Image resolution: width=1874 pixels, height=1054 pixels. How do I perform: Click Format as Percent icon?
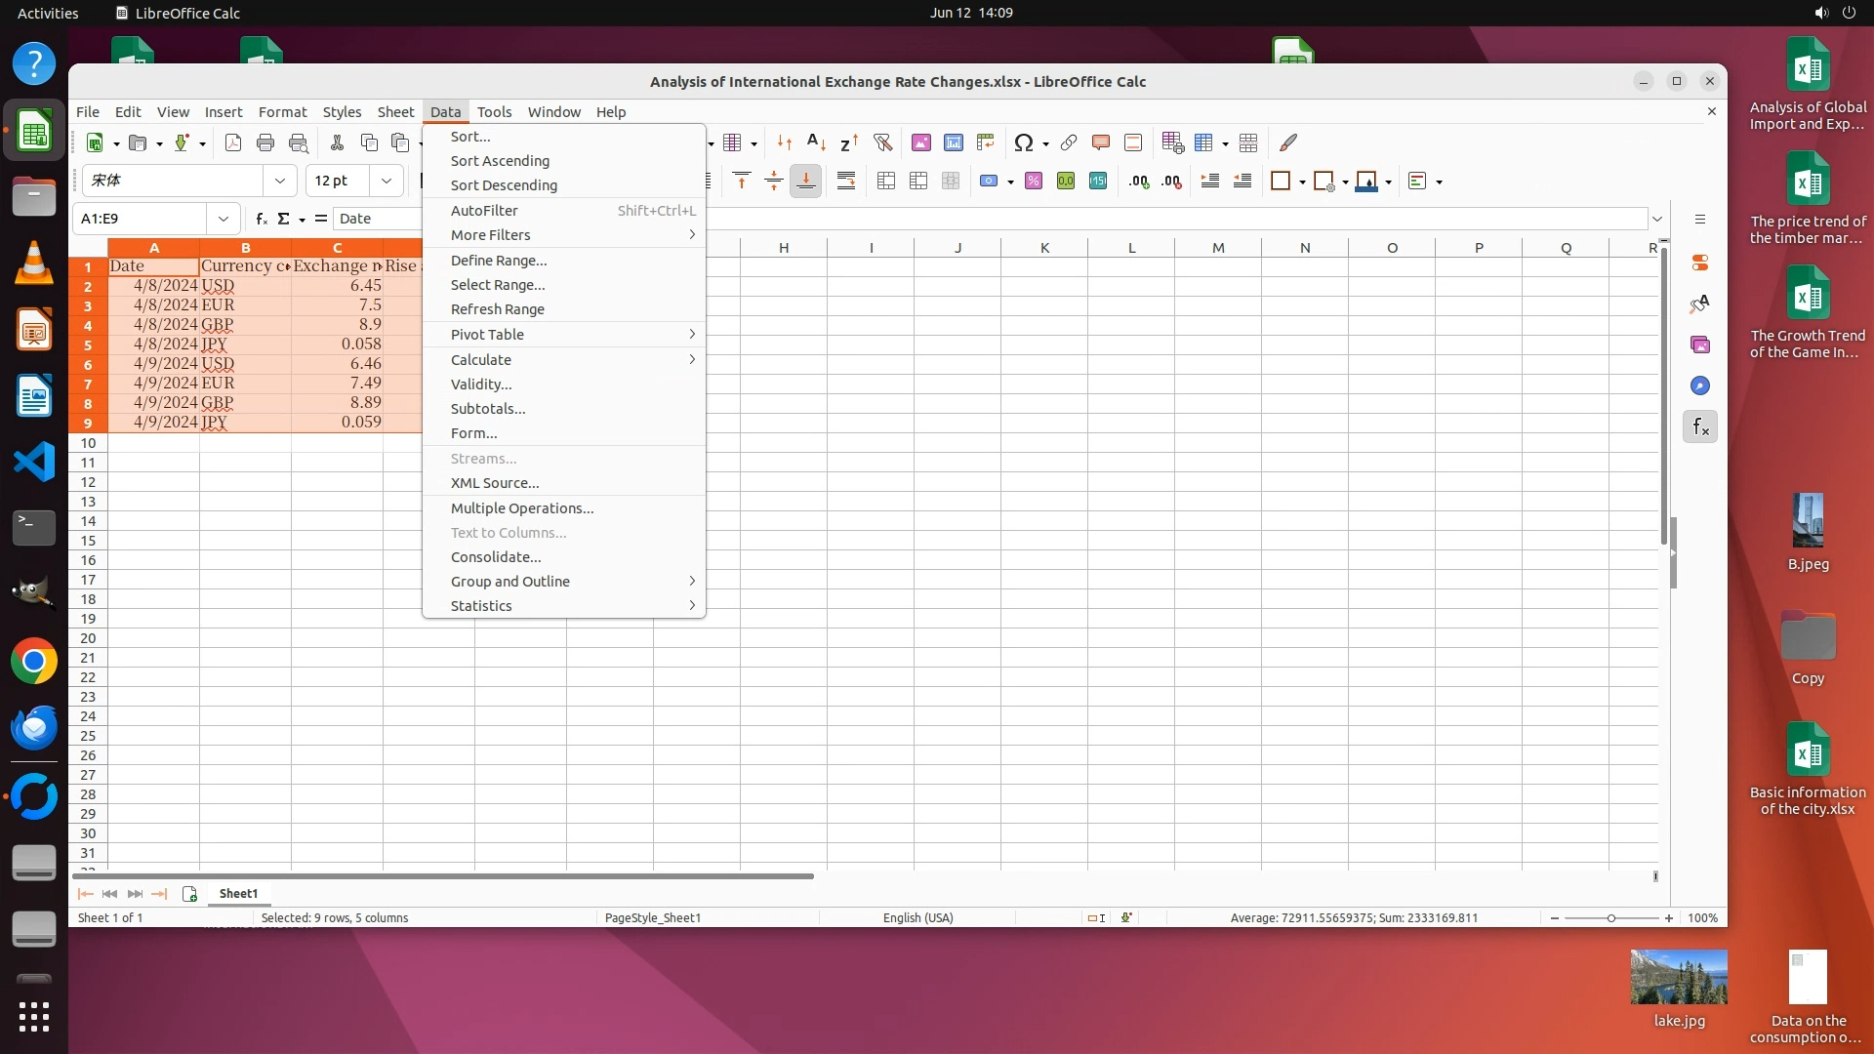(x=1034, y=181)
